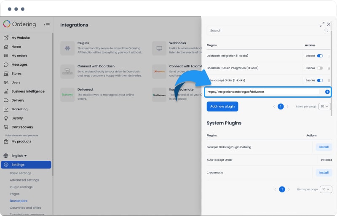The width and height of the screenshot is (337, 216).
Task: Click the Connect with Doordash logo icon
Action: tap(67, 72)
